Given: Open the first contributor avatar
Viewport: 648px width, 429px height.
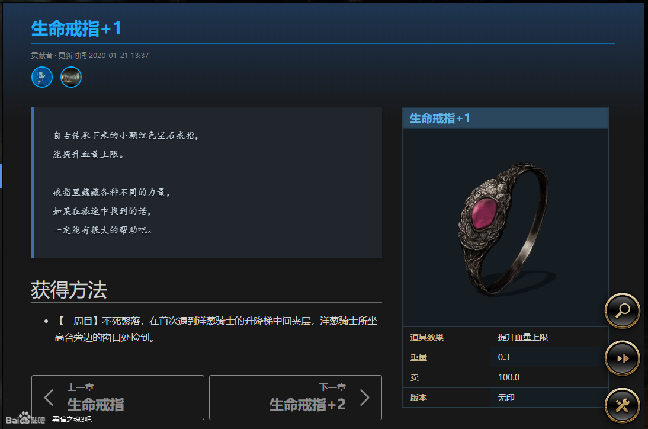Looking at the screenshot, I should pyautogui.click(x=42, y=77).
